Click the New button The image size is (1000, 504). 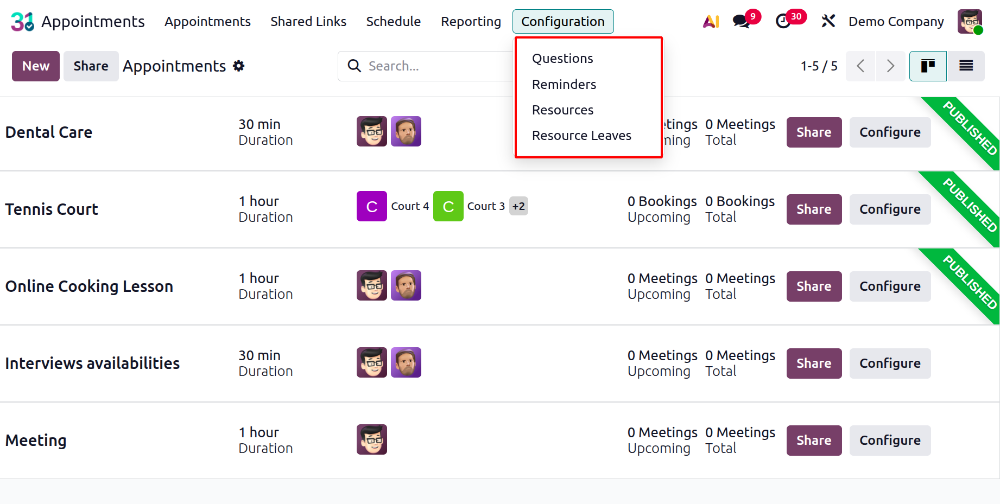pos(35,66)
